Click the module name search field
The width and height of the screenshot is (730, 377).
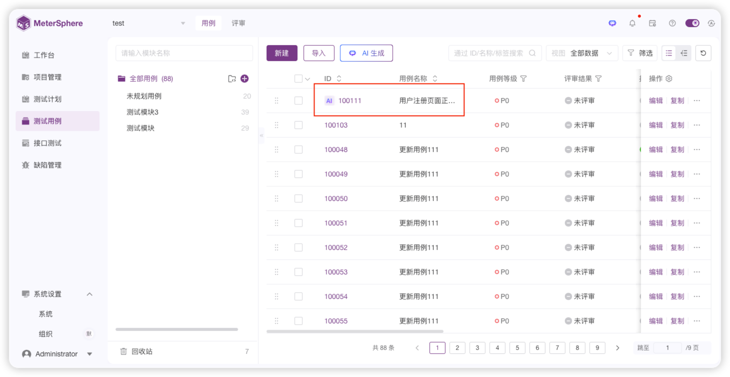point(184,53)
